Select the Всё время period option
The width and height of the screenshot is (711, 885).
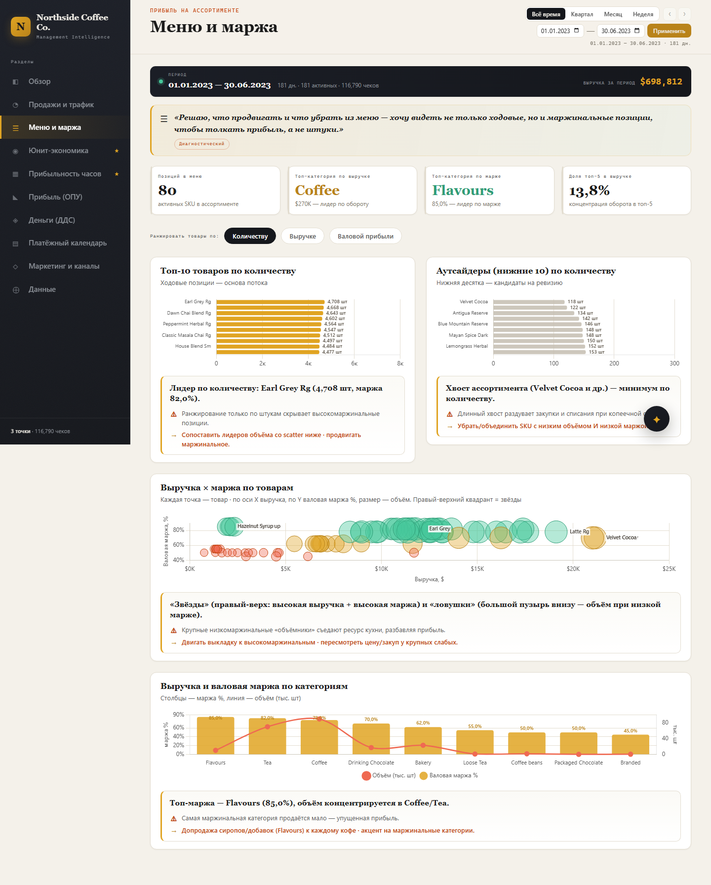[x=546, y=14]
